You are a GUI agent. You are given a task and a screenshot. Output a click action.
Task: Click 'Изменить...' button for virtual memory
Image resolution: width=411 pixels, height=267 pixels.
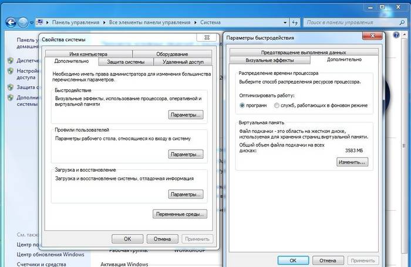352,162
